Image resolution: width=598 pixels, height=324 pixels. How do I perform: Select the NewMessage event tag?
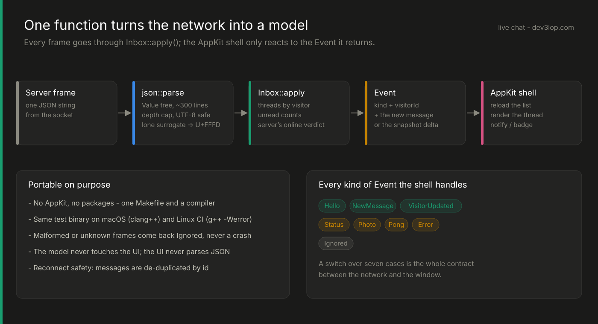tap(373, 206)
